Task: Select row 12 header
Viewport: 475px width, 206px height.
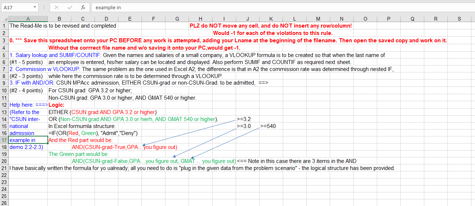Action: pyautogui.click(x=4, y=104)
